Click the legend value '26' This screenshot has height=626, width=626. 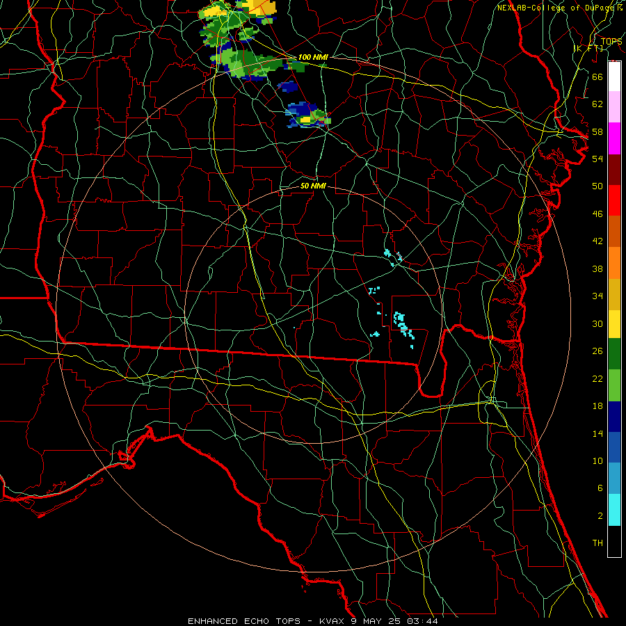[597, 351]
